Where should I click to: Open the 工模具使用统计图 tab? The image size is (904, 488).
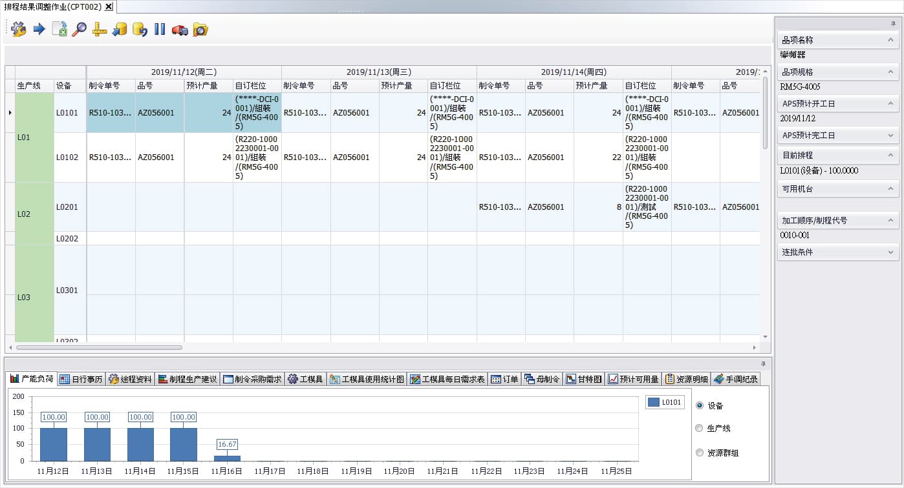point(367,380)
